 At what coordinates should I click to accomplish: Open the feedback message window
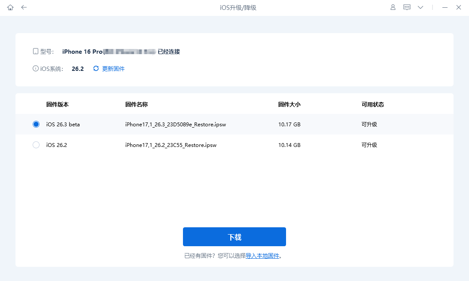click(x=406, y=7)
